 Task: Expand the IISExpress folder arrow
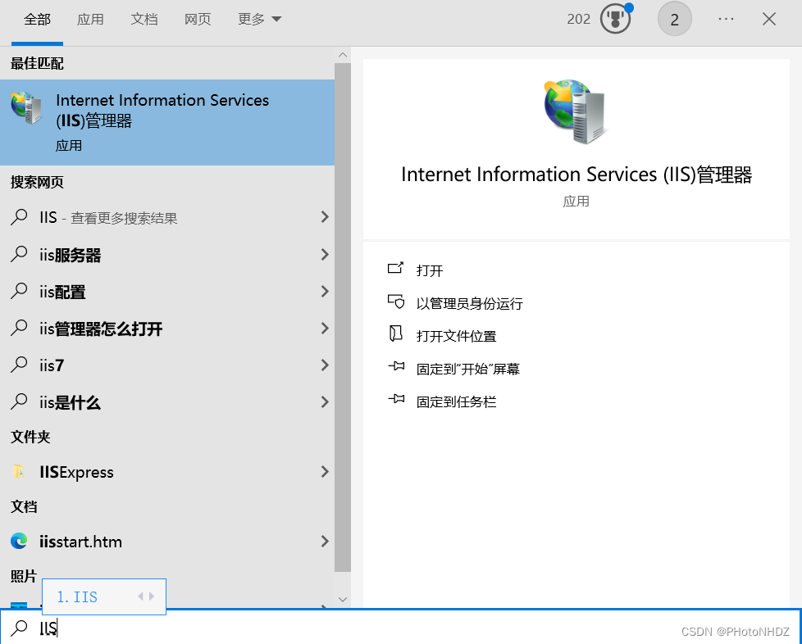[324, 472]
